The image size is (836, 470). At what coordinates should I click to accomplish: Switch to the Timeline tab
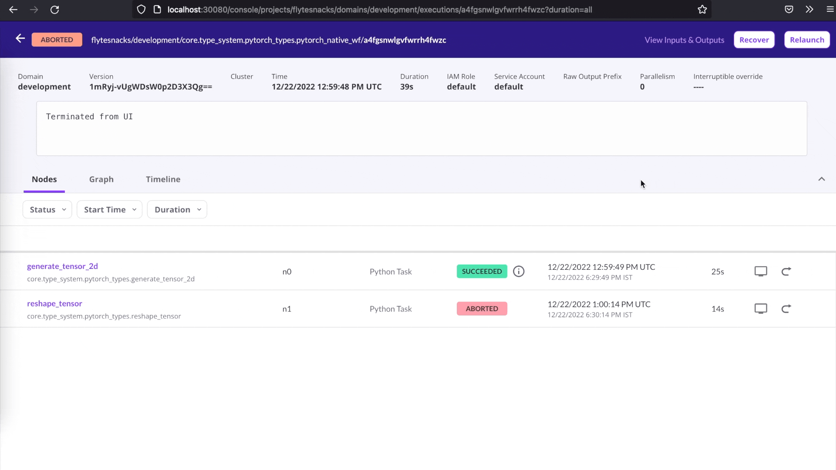(x=163, y=179)
